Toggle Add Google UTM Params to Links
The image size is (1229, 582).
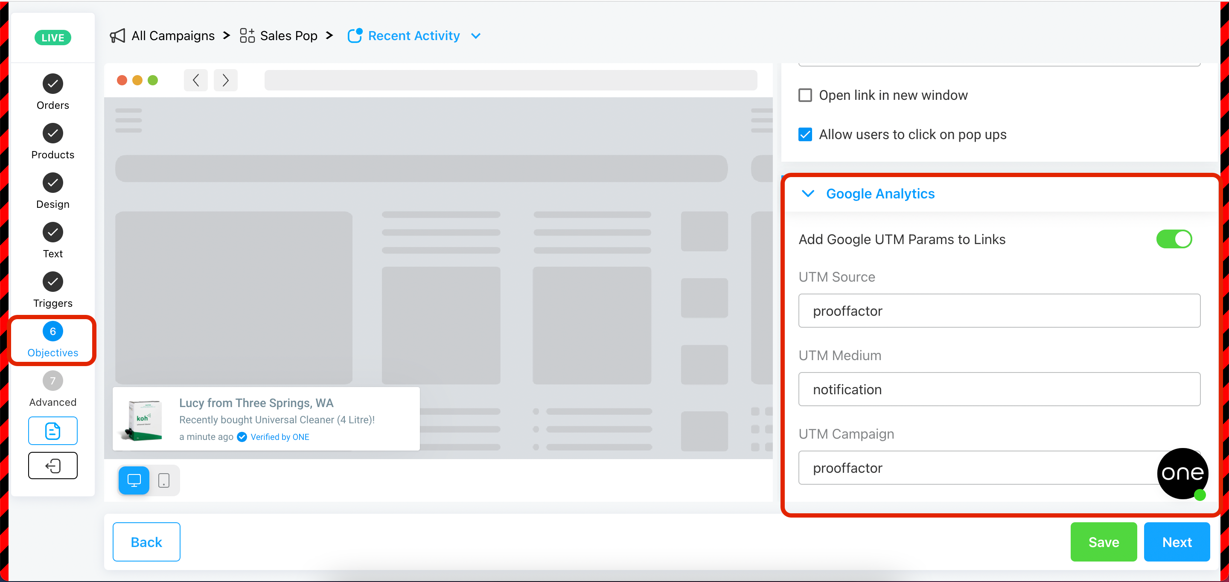point(1174,239)
